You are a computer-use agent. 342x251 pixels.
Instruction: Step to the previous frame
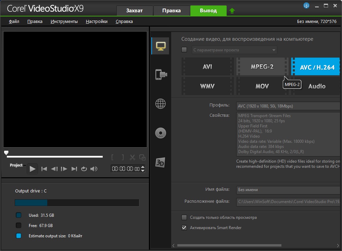54,169
